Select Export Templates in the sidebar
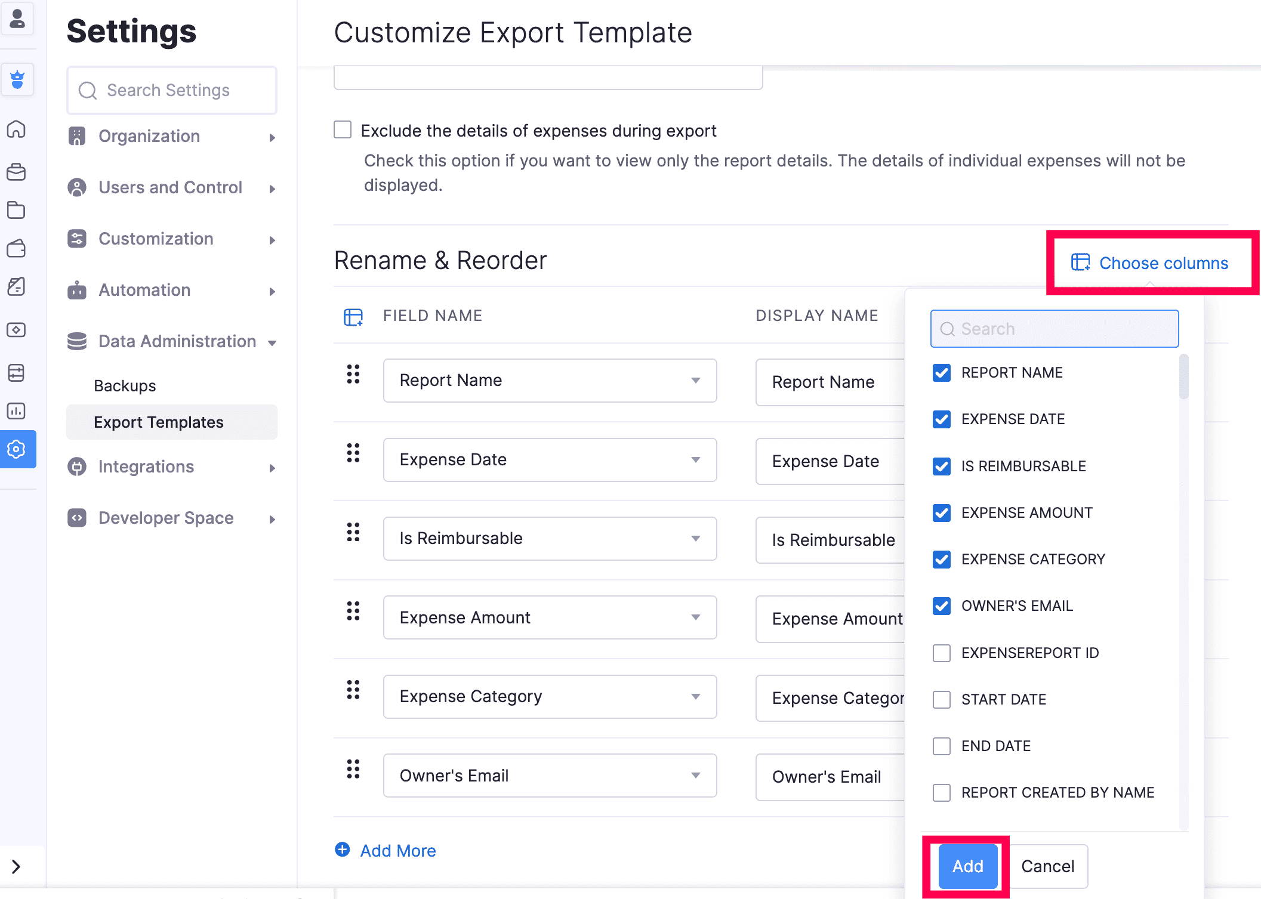 (x=158, y=422)
